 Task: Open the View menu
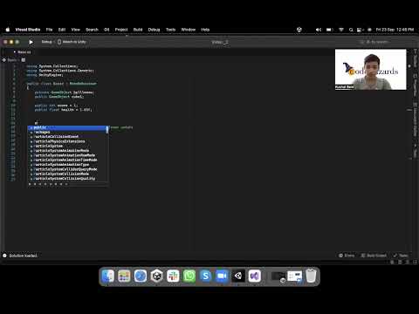coord(76,30)
